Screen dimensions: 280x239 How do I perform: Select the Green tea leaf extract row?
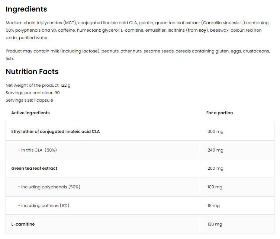140,168
